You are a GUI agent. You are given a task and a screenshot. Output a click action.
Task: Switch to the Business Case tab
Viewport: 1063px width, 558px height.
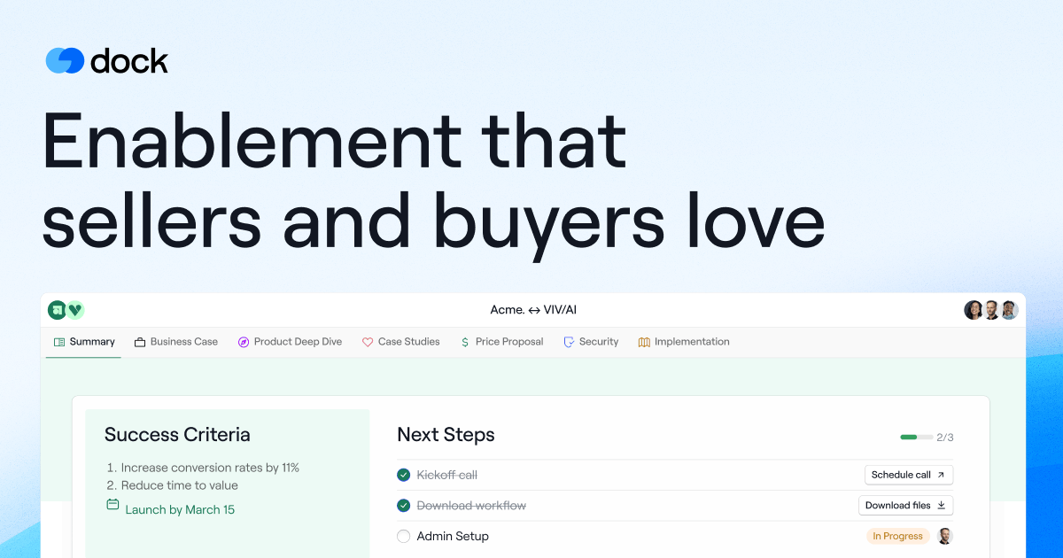(x=175, y=342)
